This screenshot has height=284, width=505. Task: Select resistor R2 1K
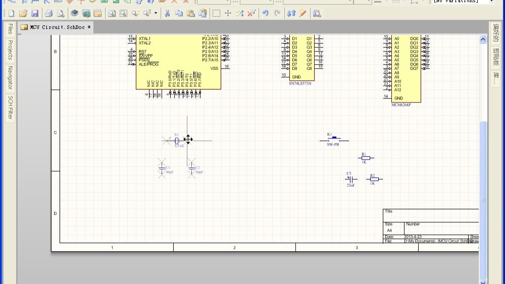[x=374, y=179]
